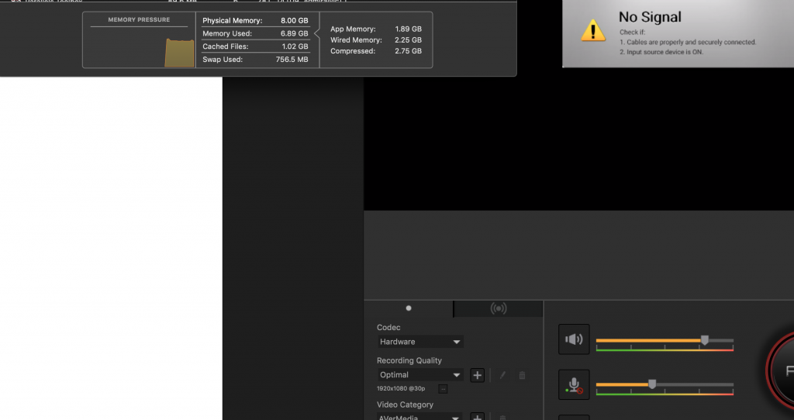The image size is (794, 420).
Task: Switch to the Stream mode tab
Action: coord(499,308)
